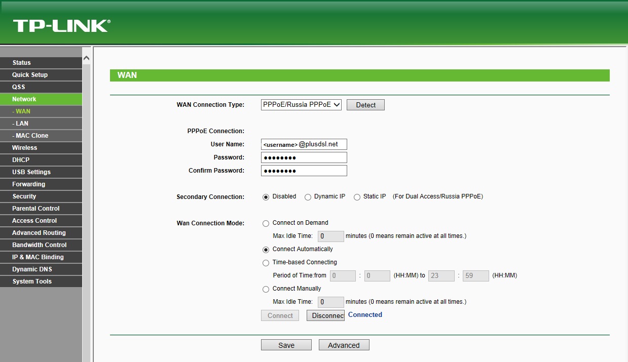Screen dimensions: 628x362
Task: Click the User Name input field
Action: tap(304, 144)
